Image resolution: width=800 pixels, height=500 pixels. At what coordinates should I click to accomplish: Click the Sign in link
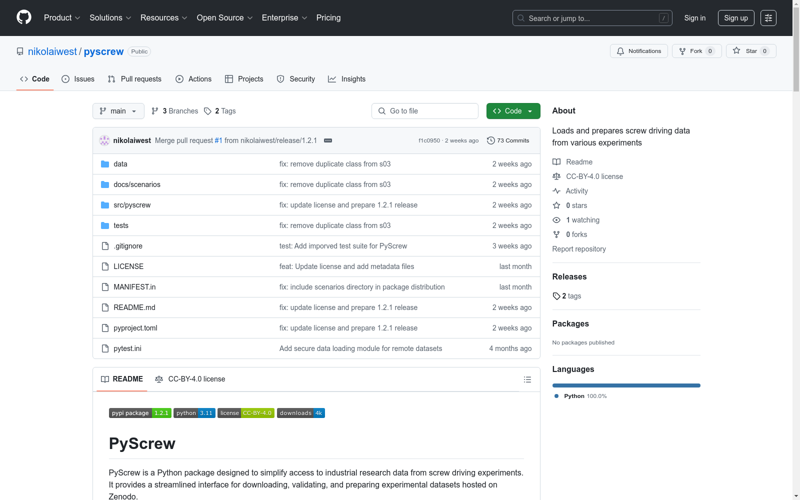pos(695,18)
